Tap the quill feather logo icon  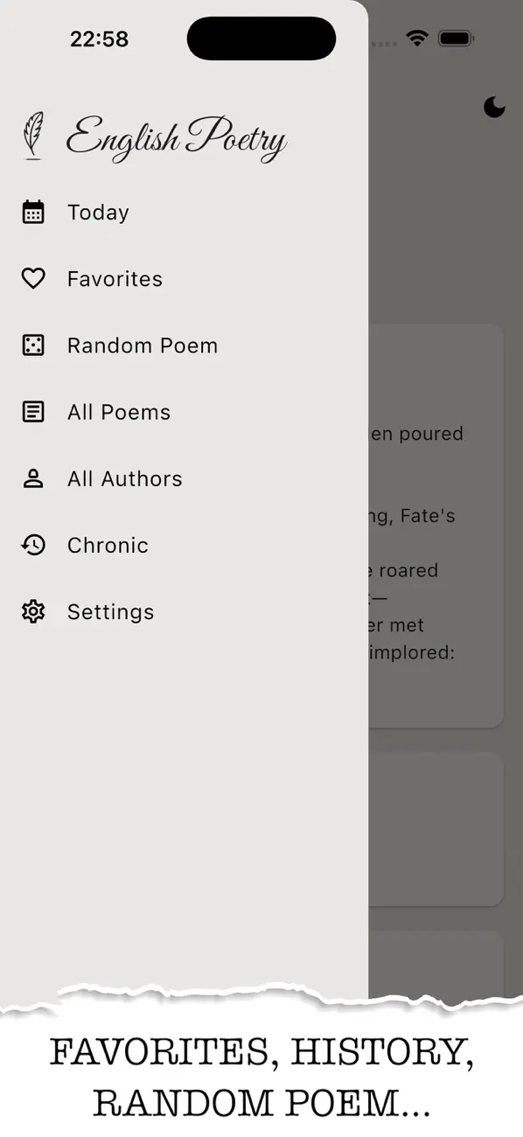click(x=33, y=137)
